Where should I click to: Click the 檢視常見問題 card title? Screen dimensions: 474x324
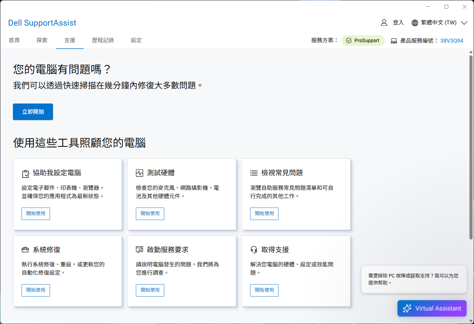282,173
